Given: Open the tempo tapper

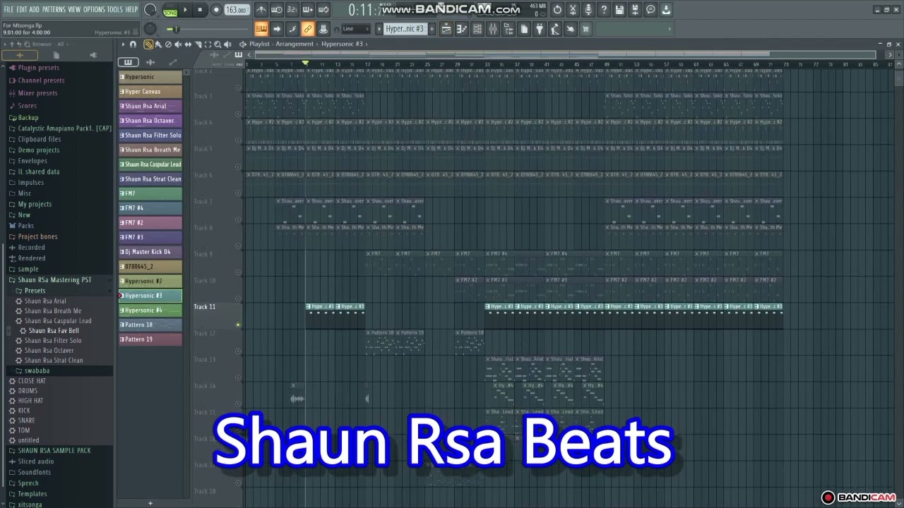Looking at the screenshot, I should [555, 29].
